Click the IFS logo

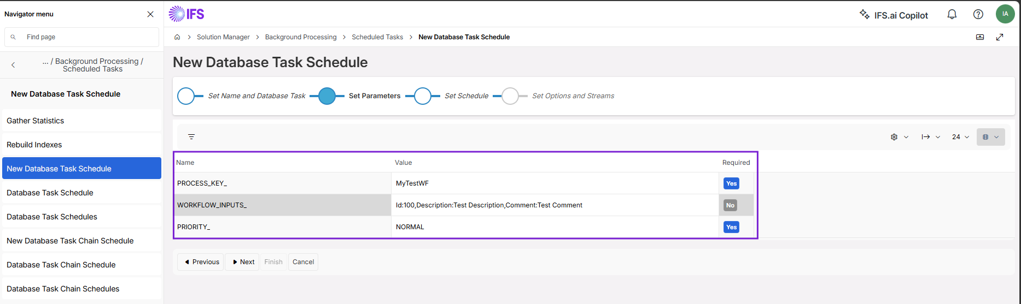pos(186,14)
